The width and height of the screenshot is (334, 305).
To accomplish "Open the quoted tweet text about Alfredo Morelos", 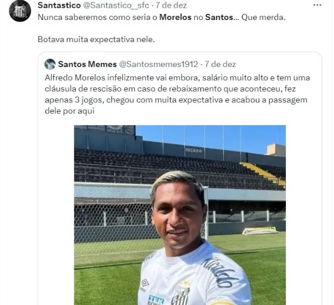I will pyautogui.click(x=177, y=94).
